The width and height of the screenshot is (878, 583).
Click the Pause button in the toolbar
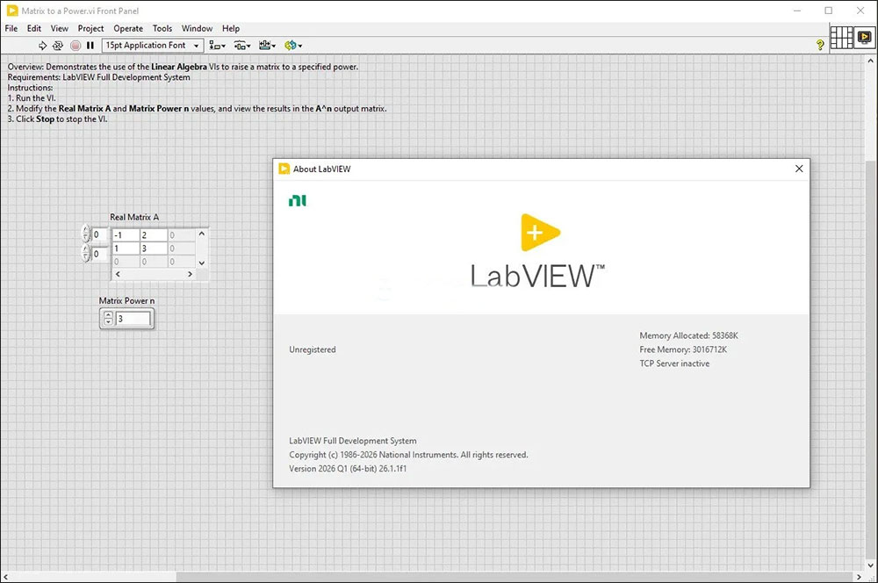pos(90,46)
